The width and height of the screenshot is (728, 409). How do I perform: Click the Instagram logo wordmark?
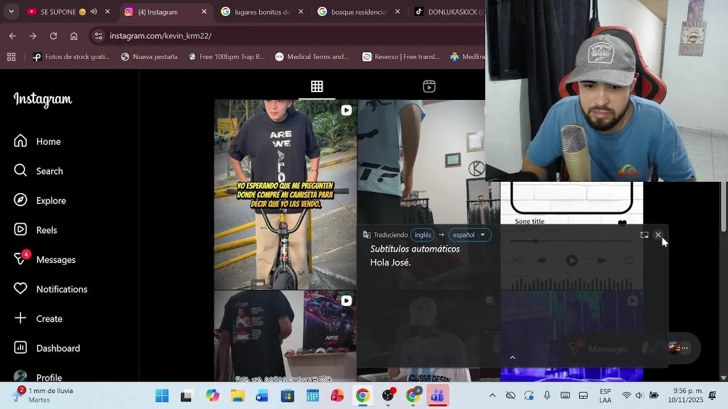click(43, 99)
